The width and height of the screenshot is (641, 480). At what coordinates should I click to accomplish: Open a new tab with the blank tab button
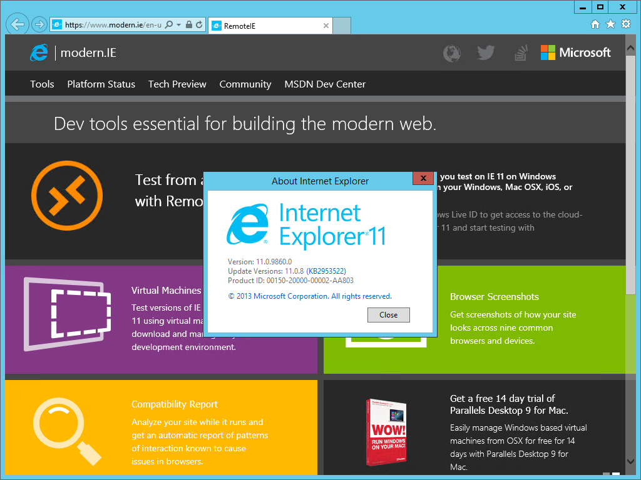342,26
